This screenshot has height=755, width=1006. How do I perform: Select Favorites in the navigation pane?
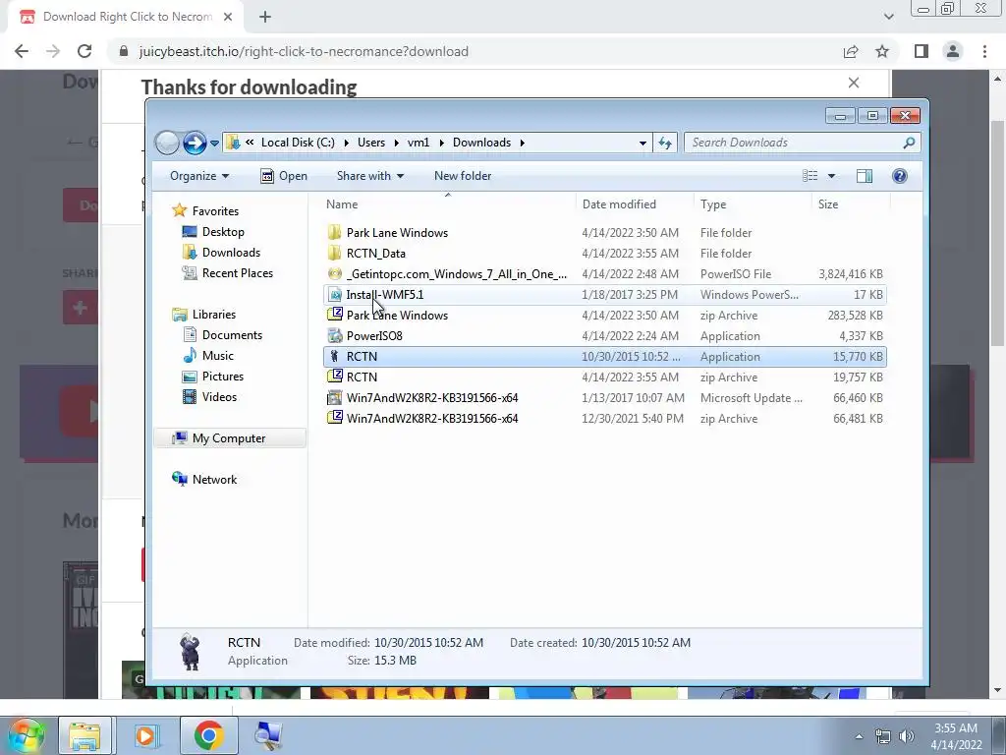(x=215, y=211)
